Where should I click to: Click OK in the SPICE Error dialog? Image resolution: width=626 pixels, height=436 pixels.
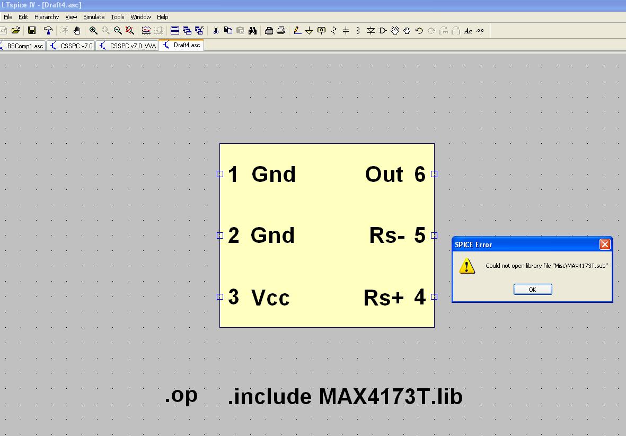[x=533, y=289]
